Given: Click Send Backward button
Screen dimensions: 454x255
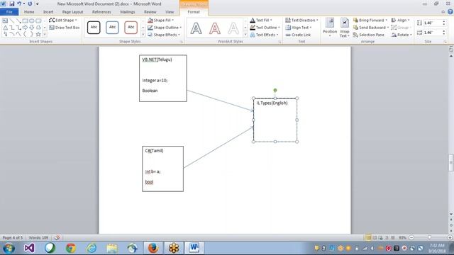Looking at the screenshot, I should [370, 28].
